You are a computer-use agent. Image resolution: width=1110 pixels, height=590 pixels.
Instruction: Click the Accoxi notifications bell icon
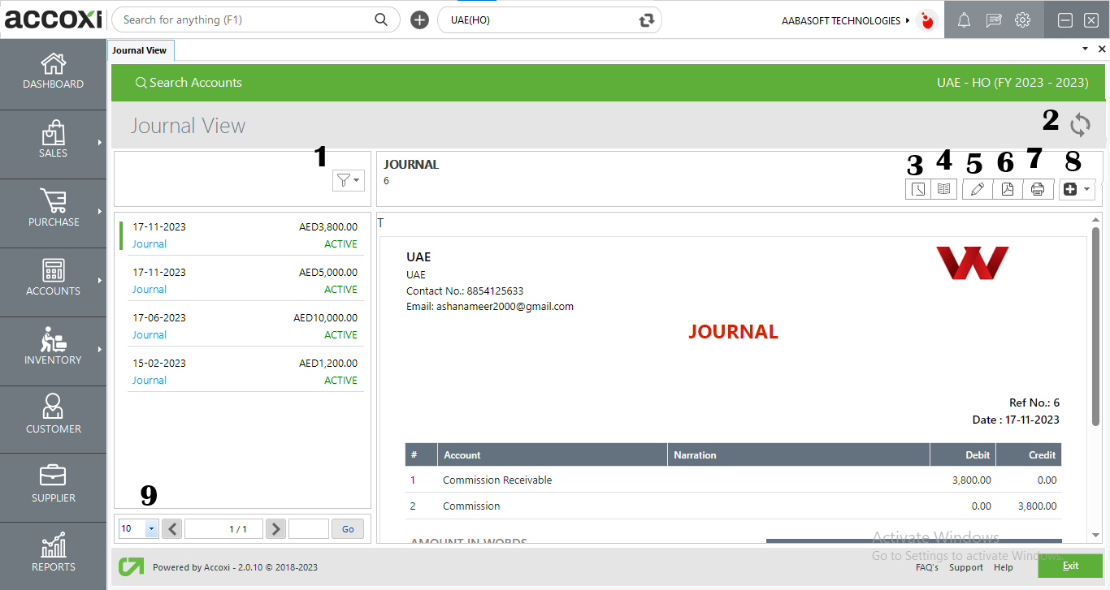pyautogui.click(x=964, y=19)
